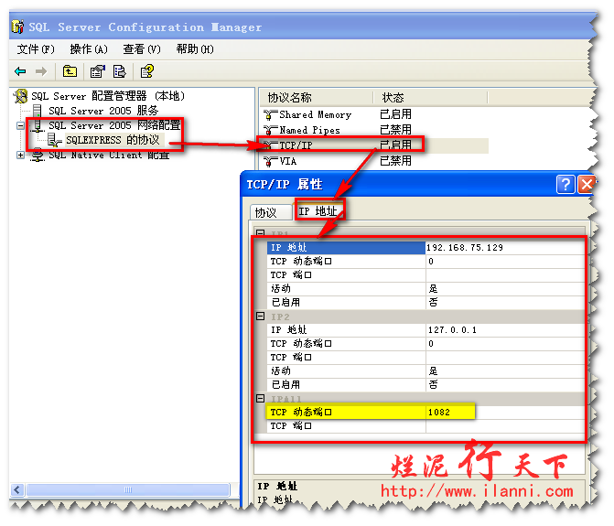The image size is (614, 526).
Task: Click the SQL Server 2005 服务 node icon
Action: tap(37, 111)
